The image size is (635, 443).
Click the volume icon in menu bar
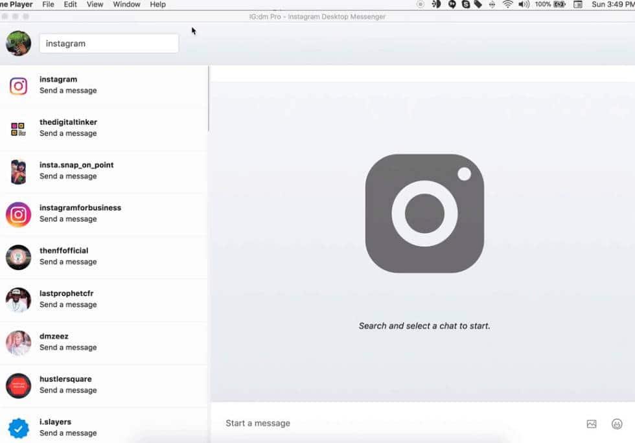point(524,5)
